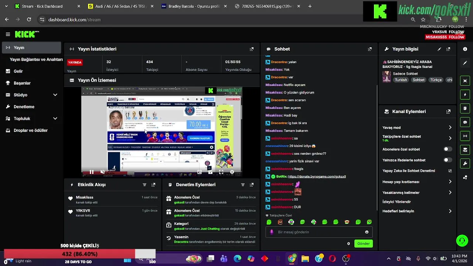Pop out the Etkinlik Akışı panel
473x266 pixels.
153,185
